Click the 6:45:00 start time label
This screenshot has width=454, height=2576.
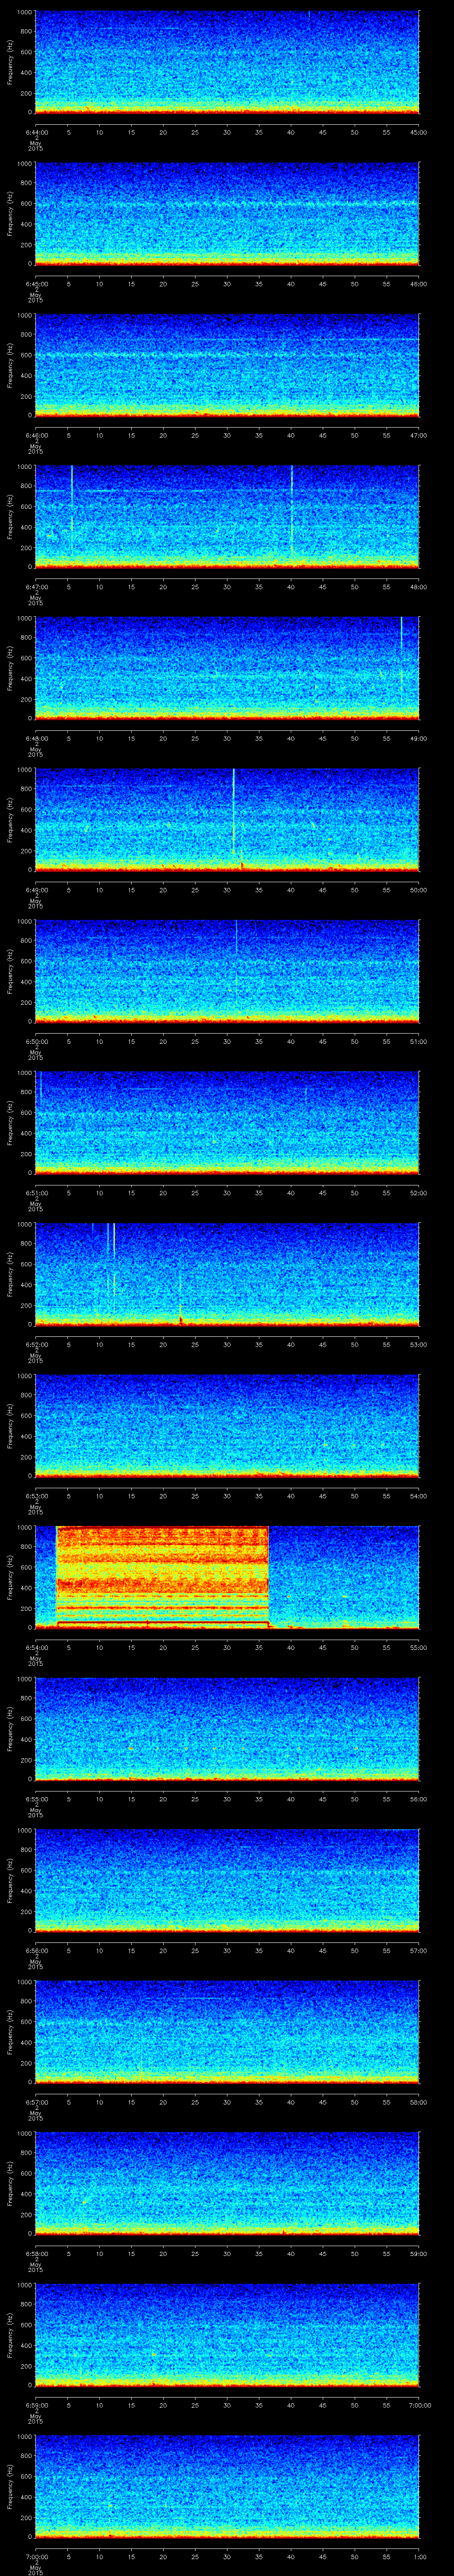pyautogui.click(x=36, y=284)
